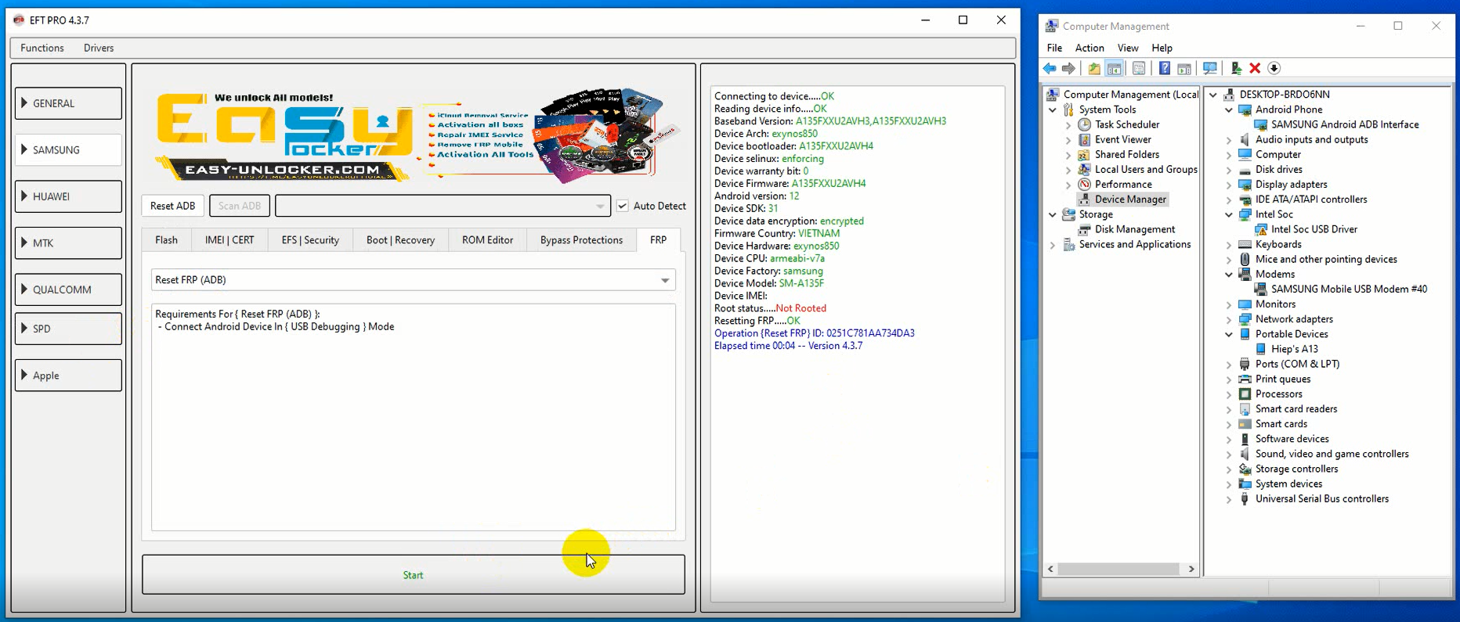Click the Scan ADB button
This screenshot has height=622, width=1460.
240,206
